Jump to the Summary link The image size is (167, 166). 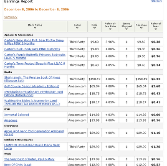[11, 17]
